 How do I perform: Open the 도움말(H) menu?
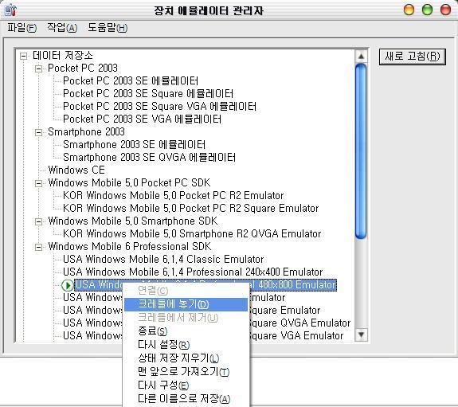tap(108, 28)
